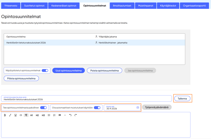Screen dimensions: 211x139
Task: Add a blockquote with quote icon
Action: [x=60, y=115]
